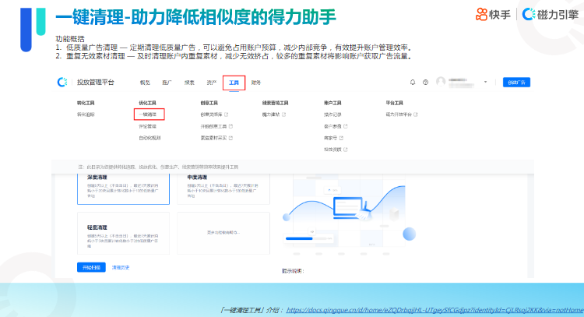Screen dimensions: 584x317
Task: Open 转化追踪 under 转化工具
Action: pyautogui.click(x=86, y=114)
